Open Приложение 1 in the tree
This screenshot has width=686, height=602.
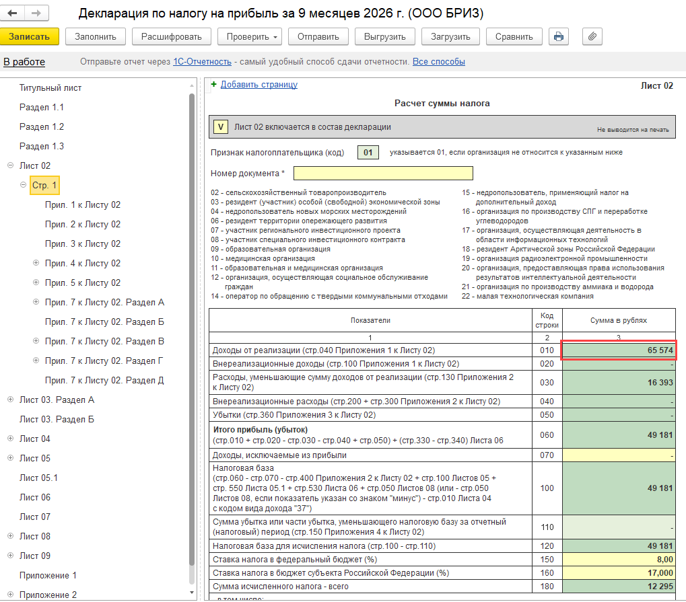(48, 575)
